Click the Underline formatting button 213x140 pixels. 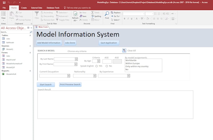pos(132,19)
